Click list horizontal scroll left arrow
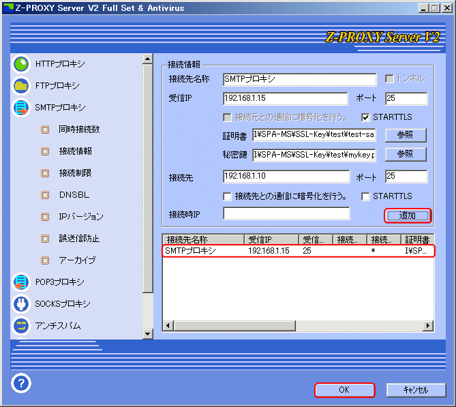 tap(168, 326)
